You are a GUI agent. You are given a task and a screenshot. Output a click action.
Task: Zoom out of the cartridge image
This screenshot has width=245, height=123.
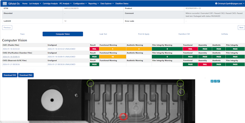[x=215, y=81]
